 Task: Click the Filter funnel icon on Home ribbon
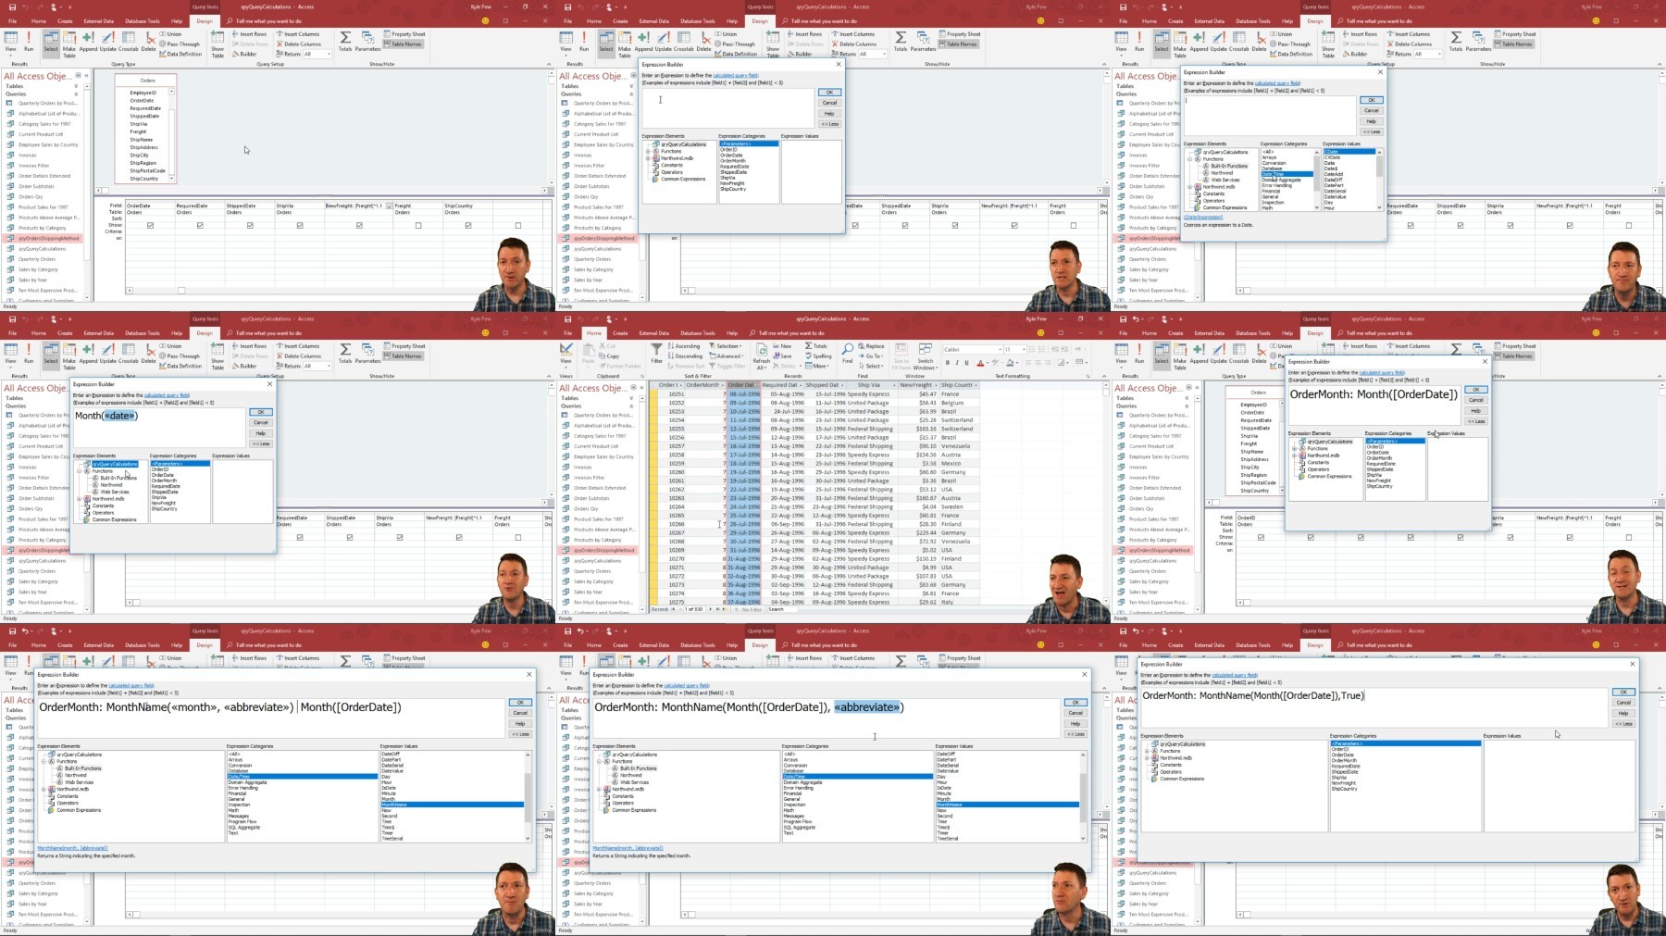656,352
